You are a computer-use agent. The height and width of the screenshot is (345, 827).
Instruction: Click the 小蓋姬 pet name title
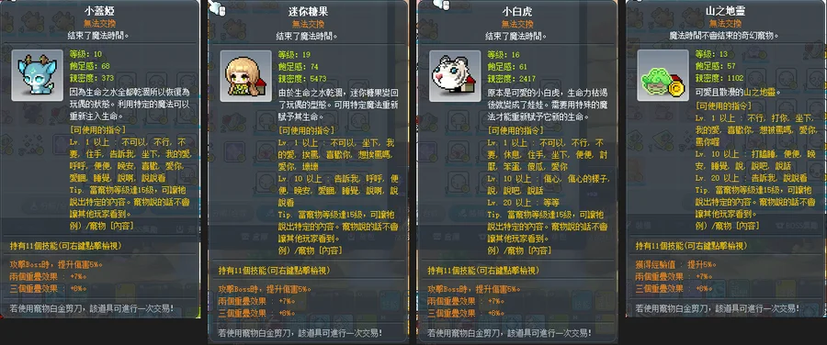(99, 11)
